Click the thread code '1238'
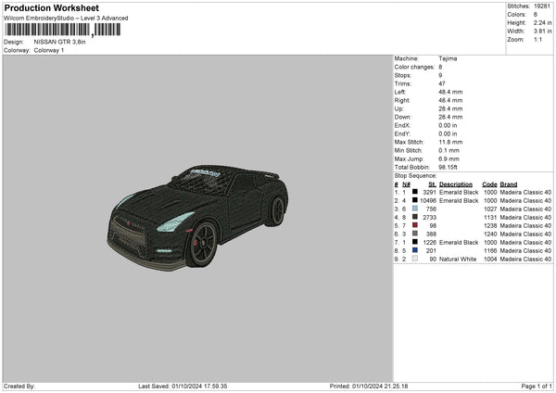Viewport: 556px width, 393px height. pyautogui.click(x=490, y=225)
